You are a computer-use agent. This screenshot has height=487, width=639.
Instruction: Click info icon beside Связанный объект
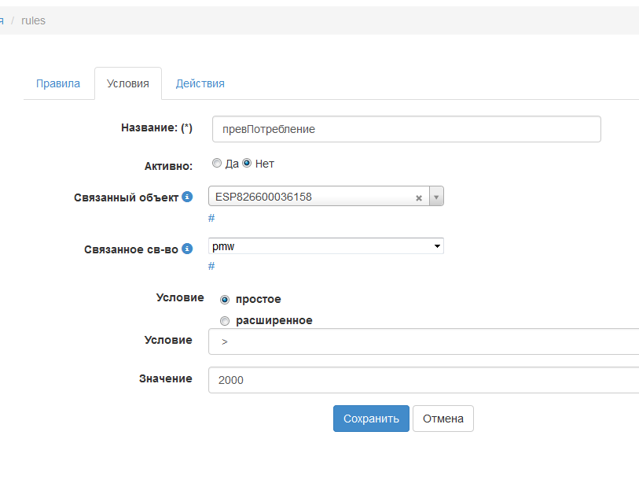click(187, 197)
